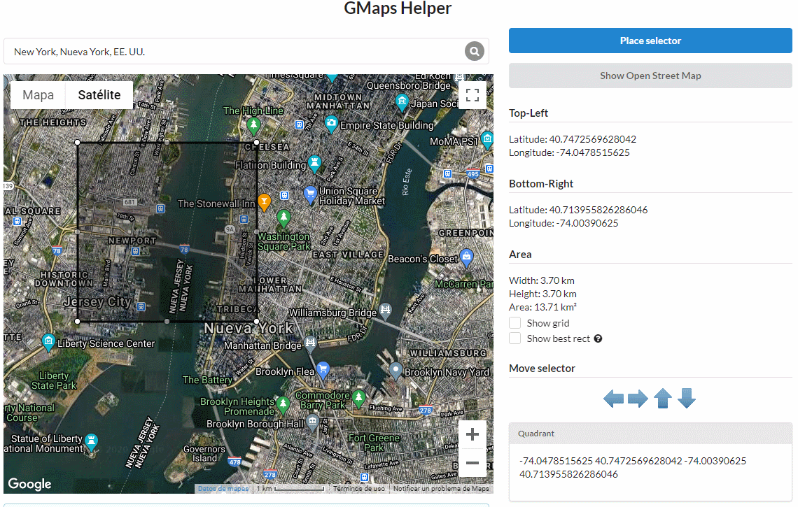Click the search magnifier icon
The width and height of the screenshot is (798, 507).
(474, 51)
